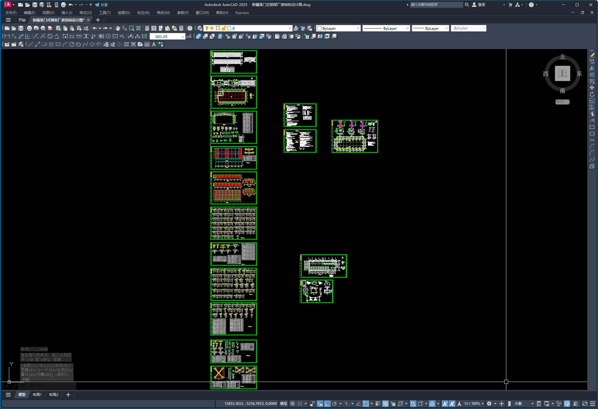598x409 pixels.
Task: Toggle the drawing grid display
Action: click(x=292, y=404)
